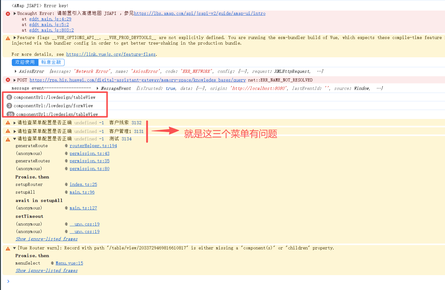
Task: Expand the Uncaught Error stack trace arrow
Action: pyautogui.click(x=15, y=13)
